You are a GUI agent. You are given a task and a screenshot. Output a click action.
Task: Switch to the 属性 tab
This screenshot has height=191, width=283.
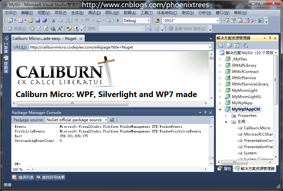(x=224, y=169)
